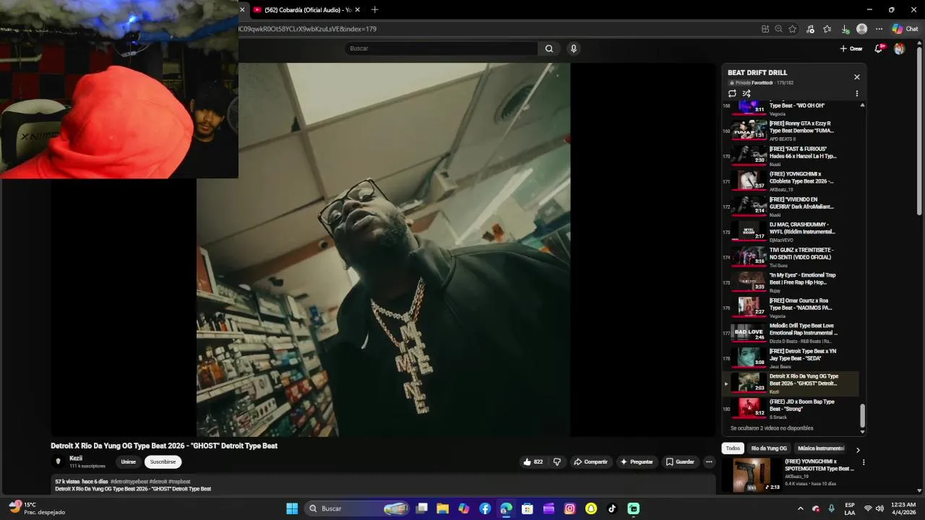Click the Crear button
Image resolution: width=925 pixels, height=520 pixels.
click(851, 48)
